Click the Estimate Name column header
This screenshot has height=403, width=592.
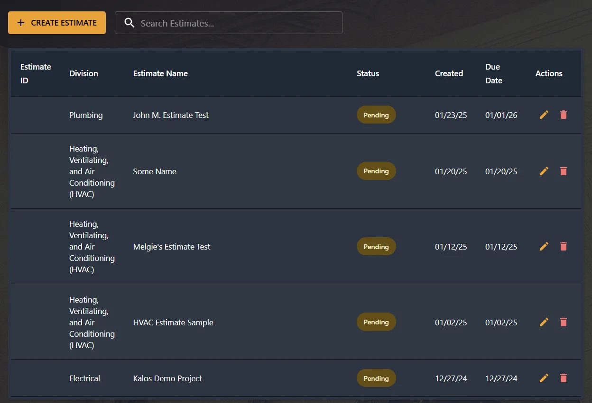coord(160,73)
